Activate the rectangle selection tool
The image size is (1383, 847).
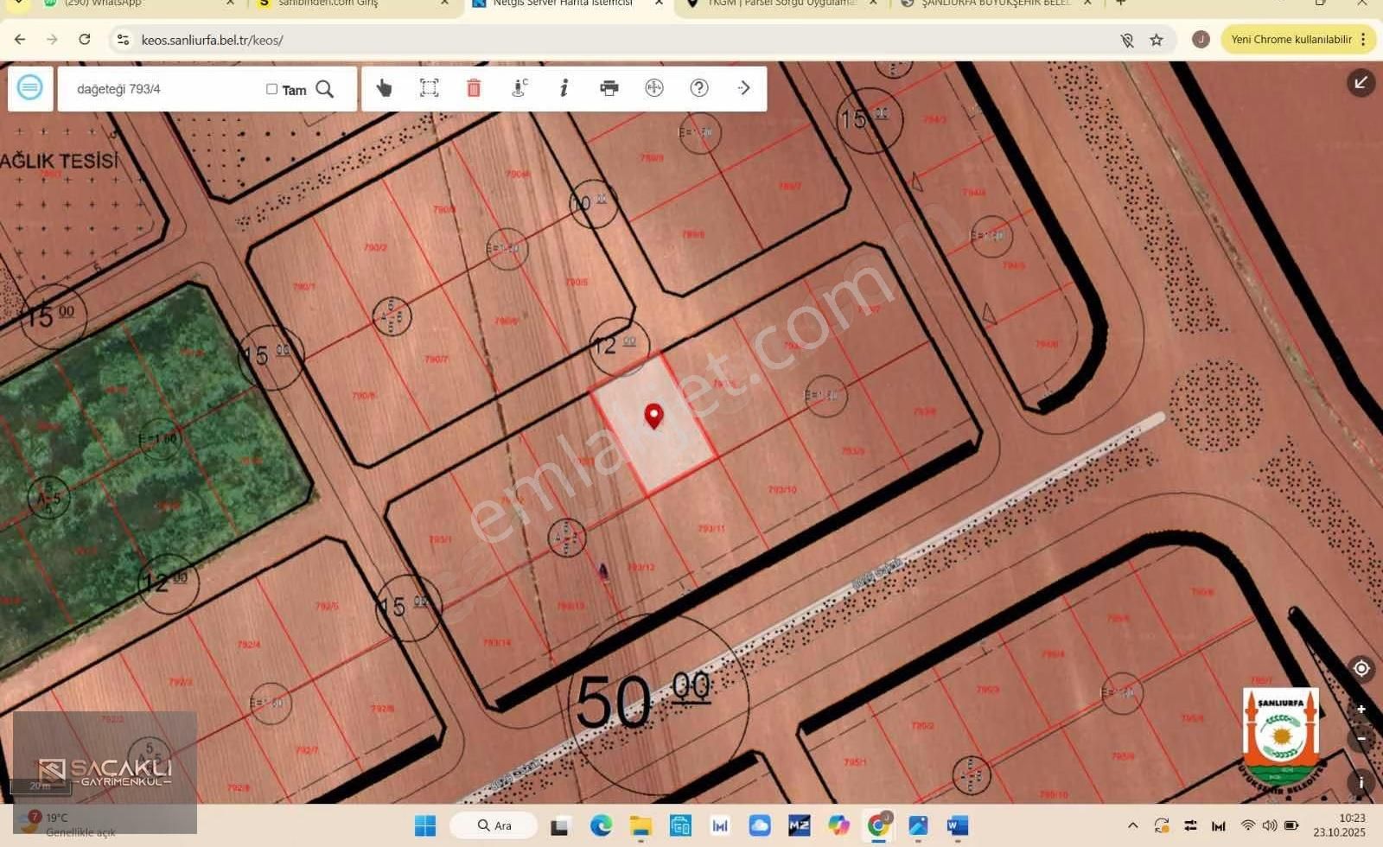pos(429,88)
